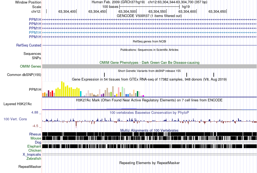Click the RepeatMasker track label

coord(30,167)
